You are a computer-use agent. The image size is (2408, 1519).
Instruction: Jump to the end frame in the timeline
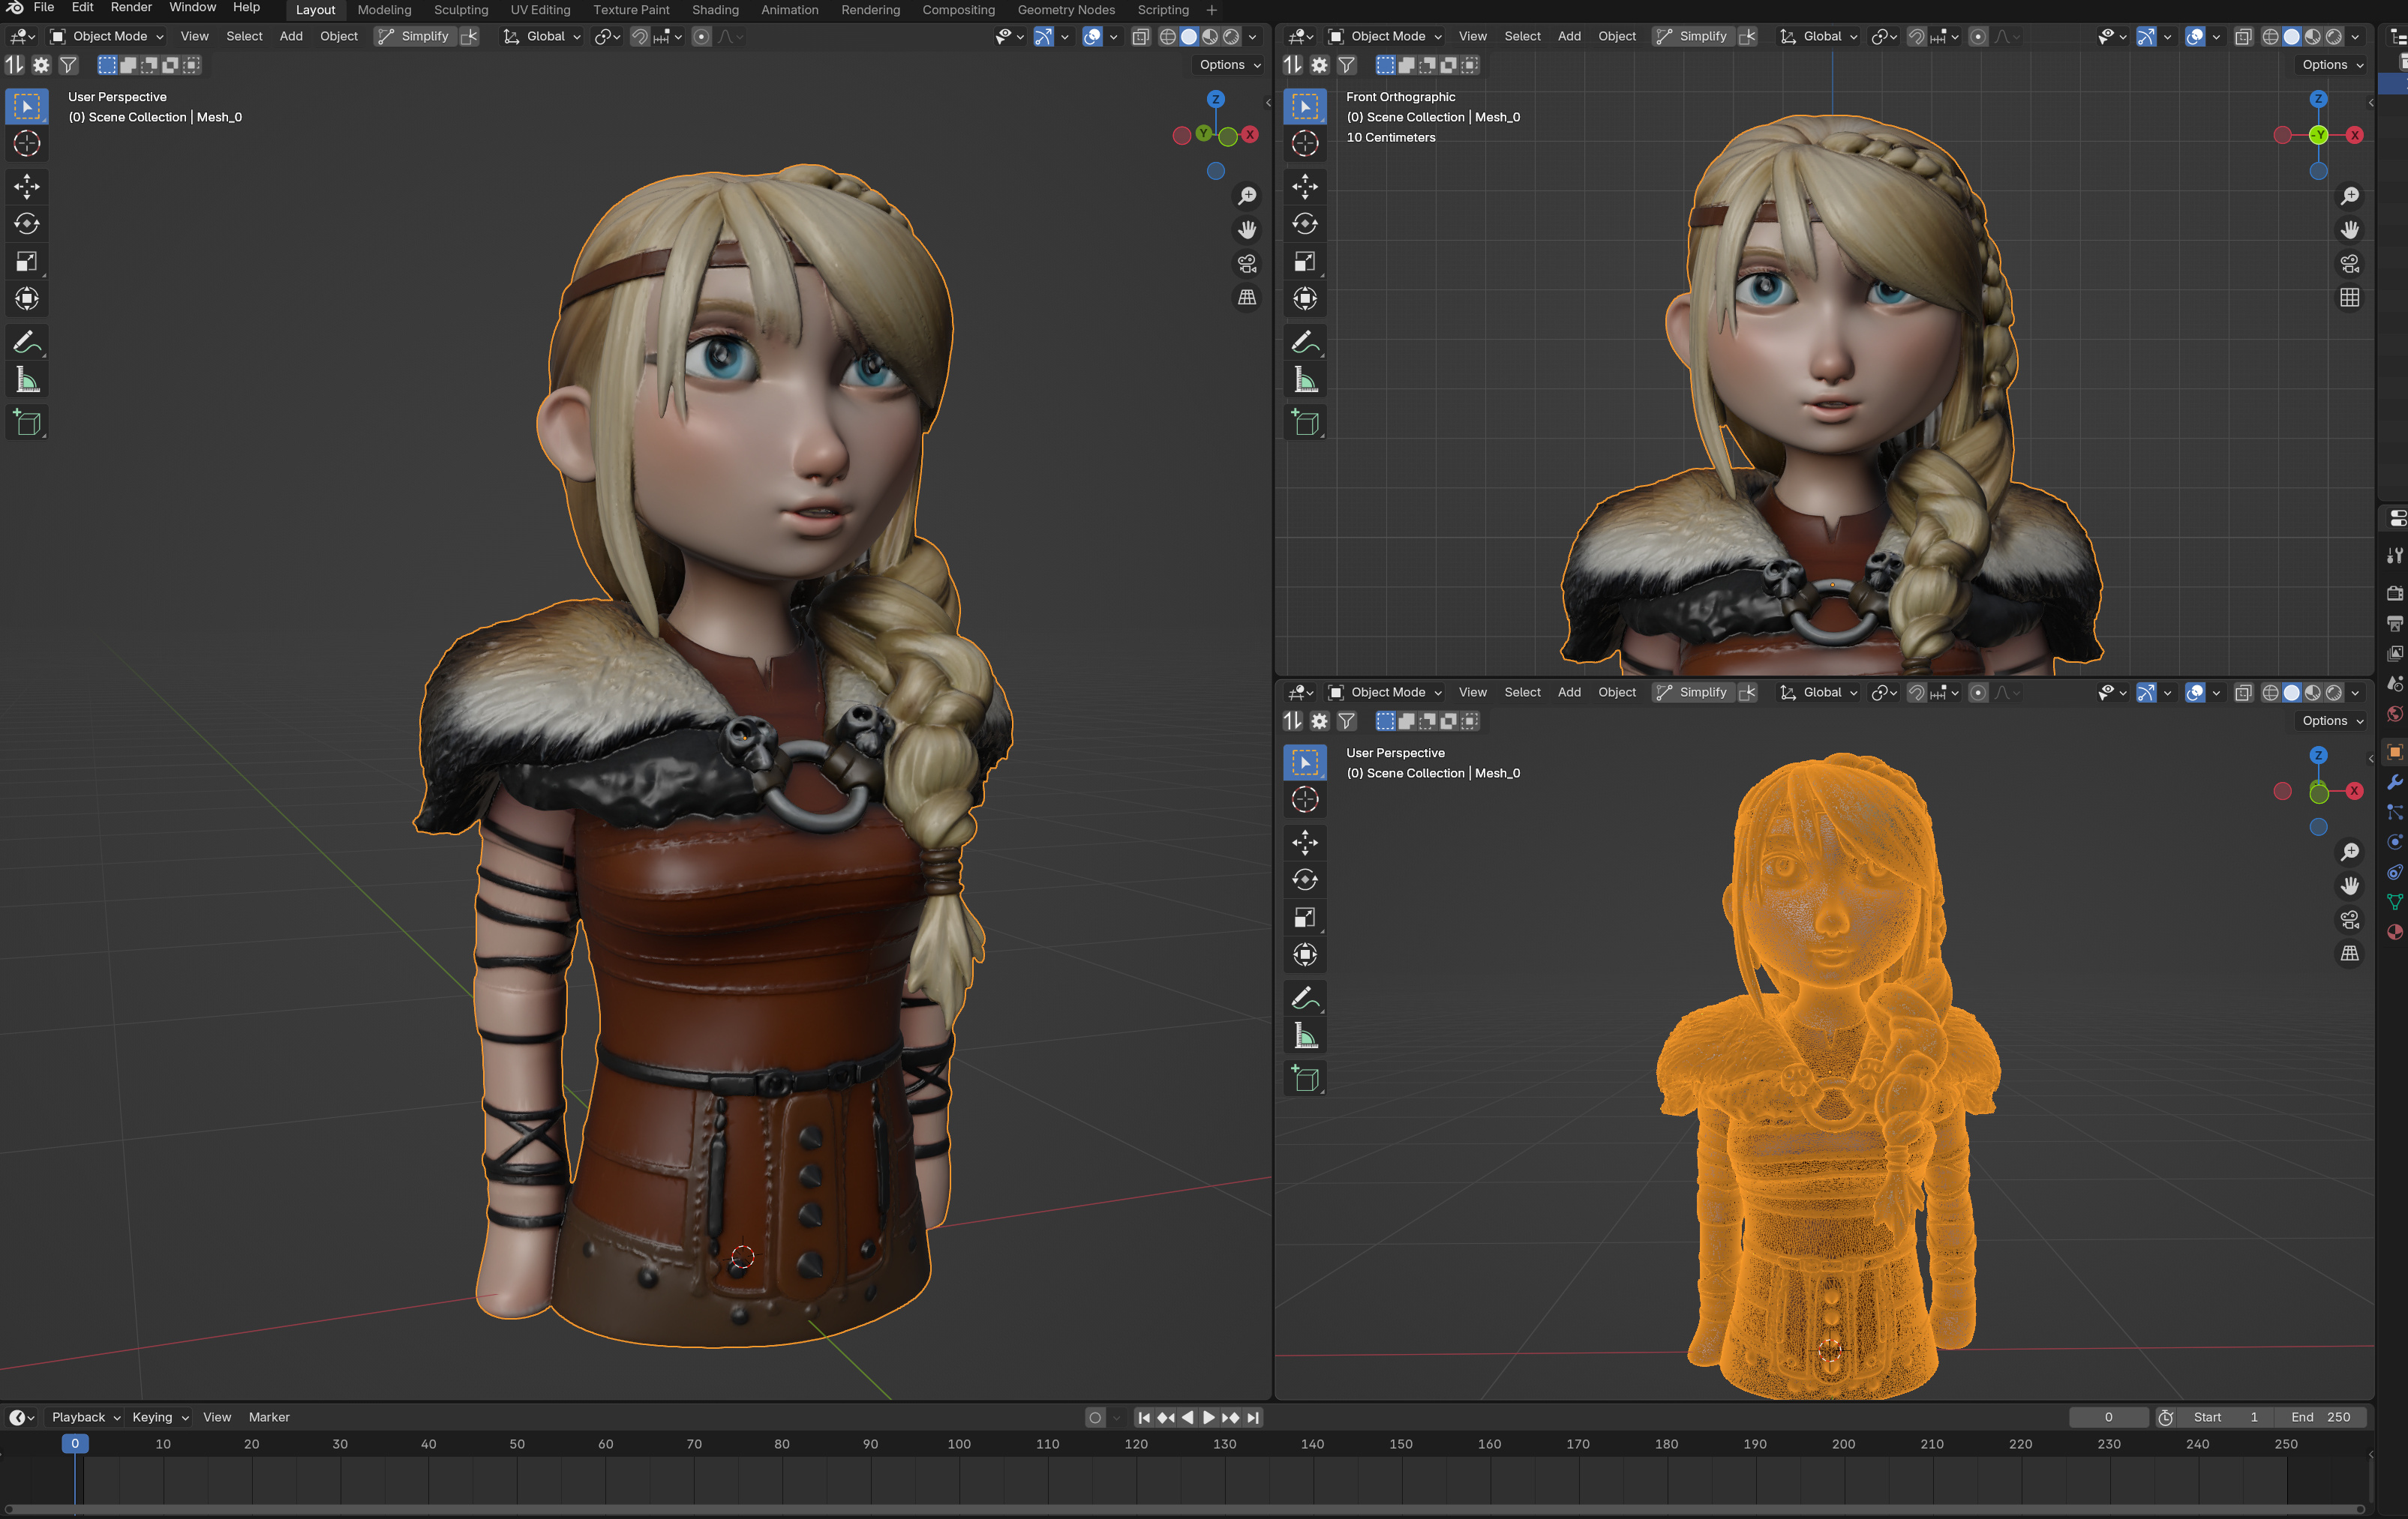pyautogui.click(x=1253, y=1418)
